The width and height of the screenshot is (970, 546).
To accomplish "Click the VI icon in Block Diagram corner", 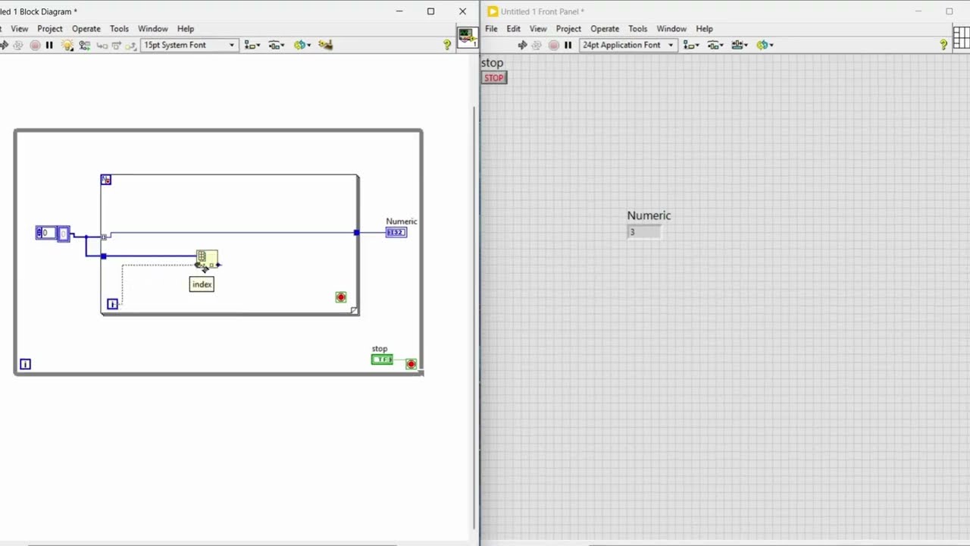I will (466, 37).
